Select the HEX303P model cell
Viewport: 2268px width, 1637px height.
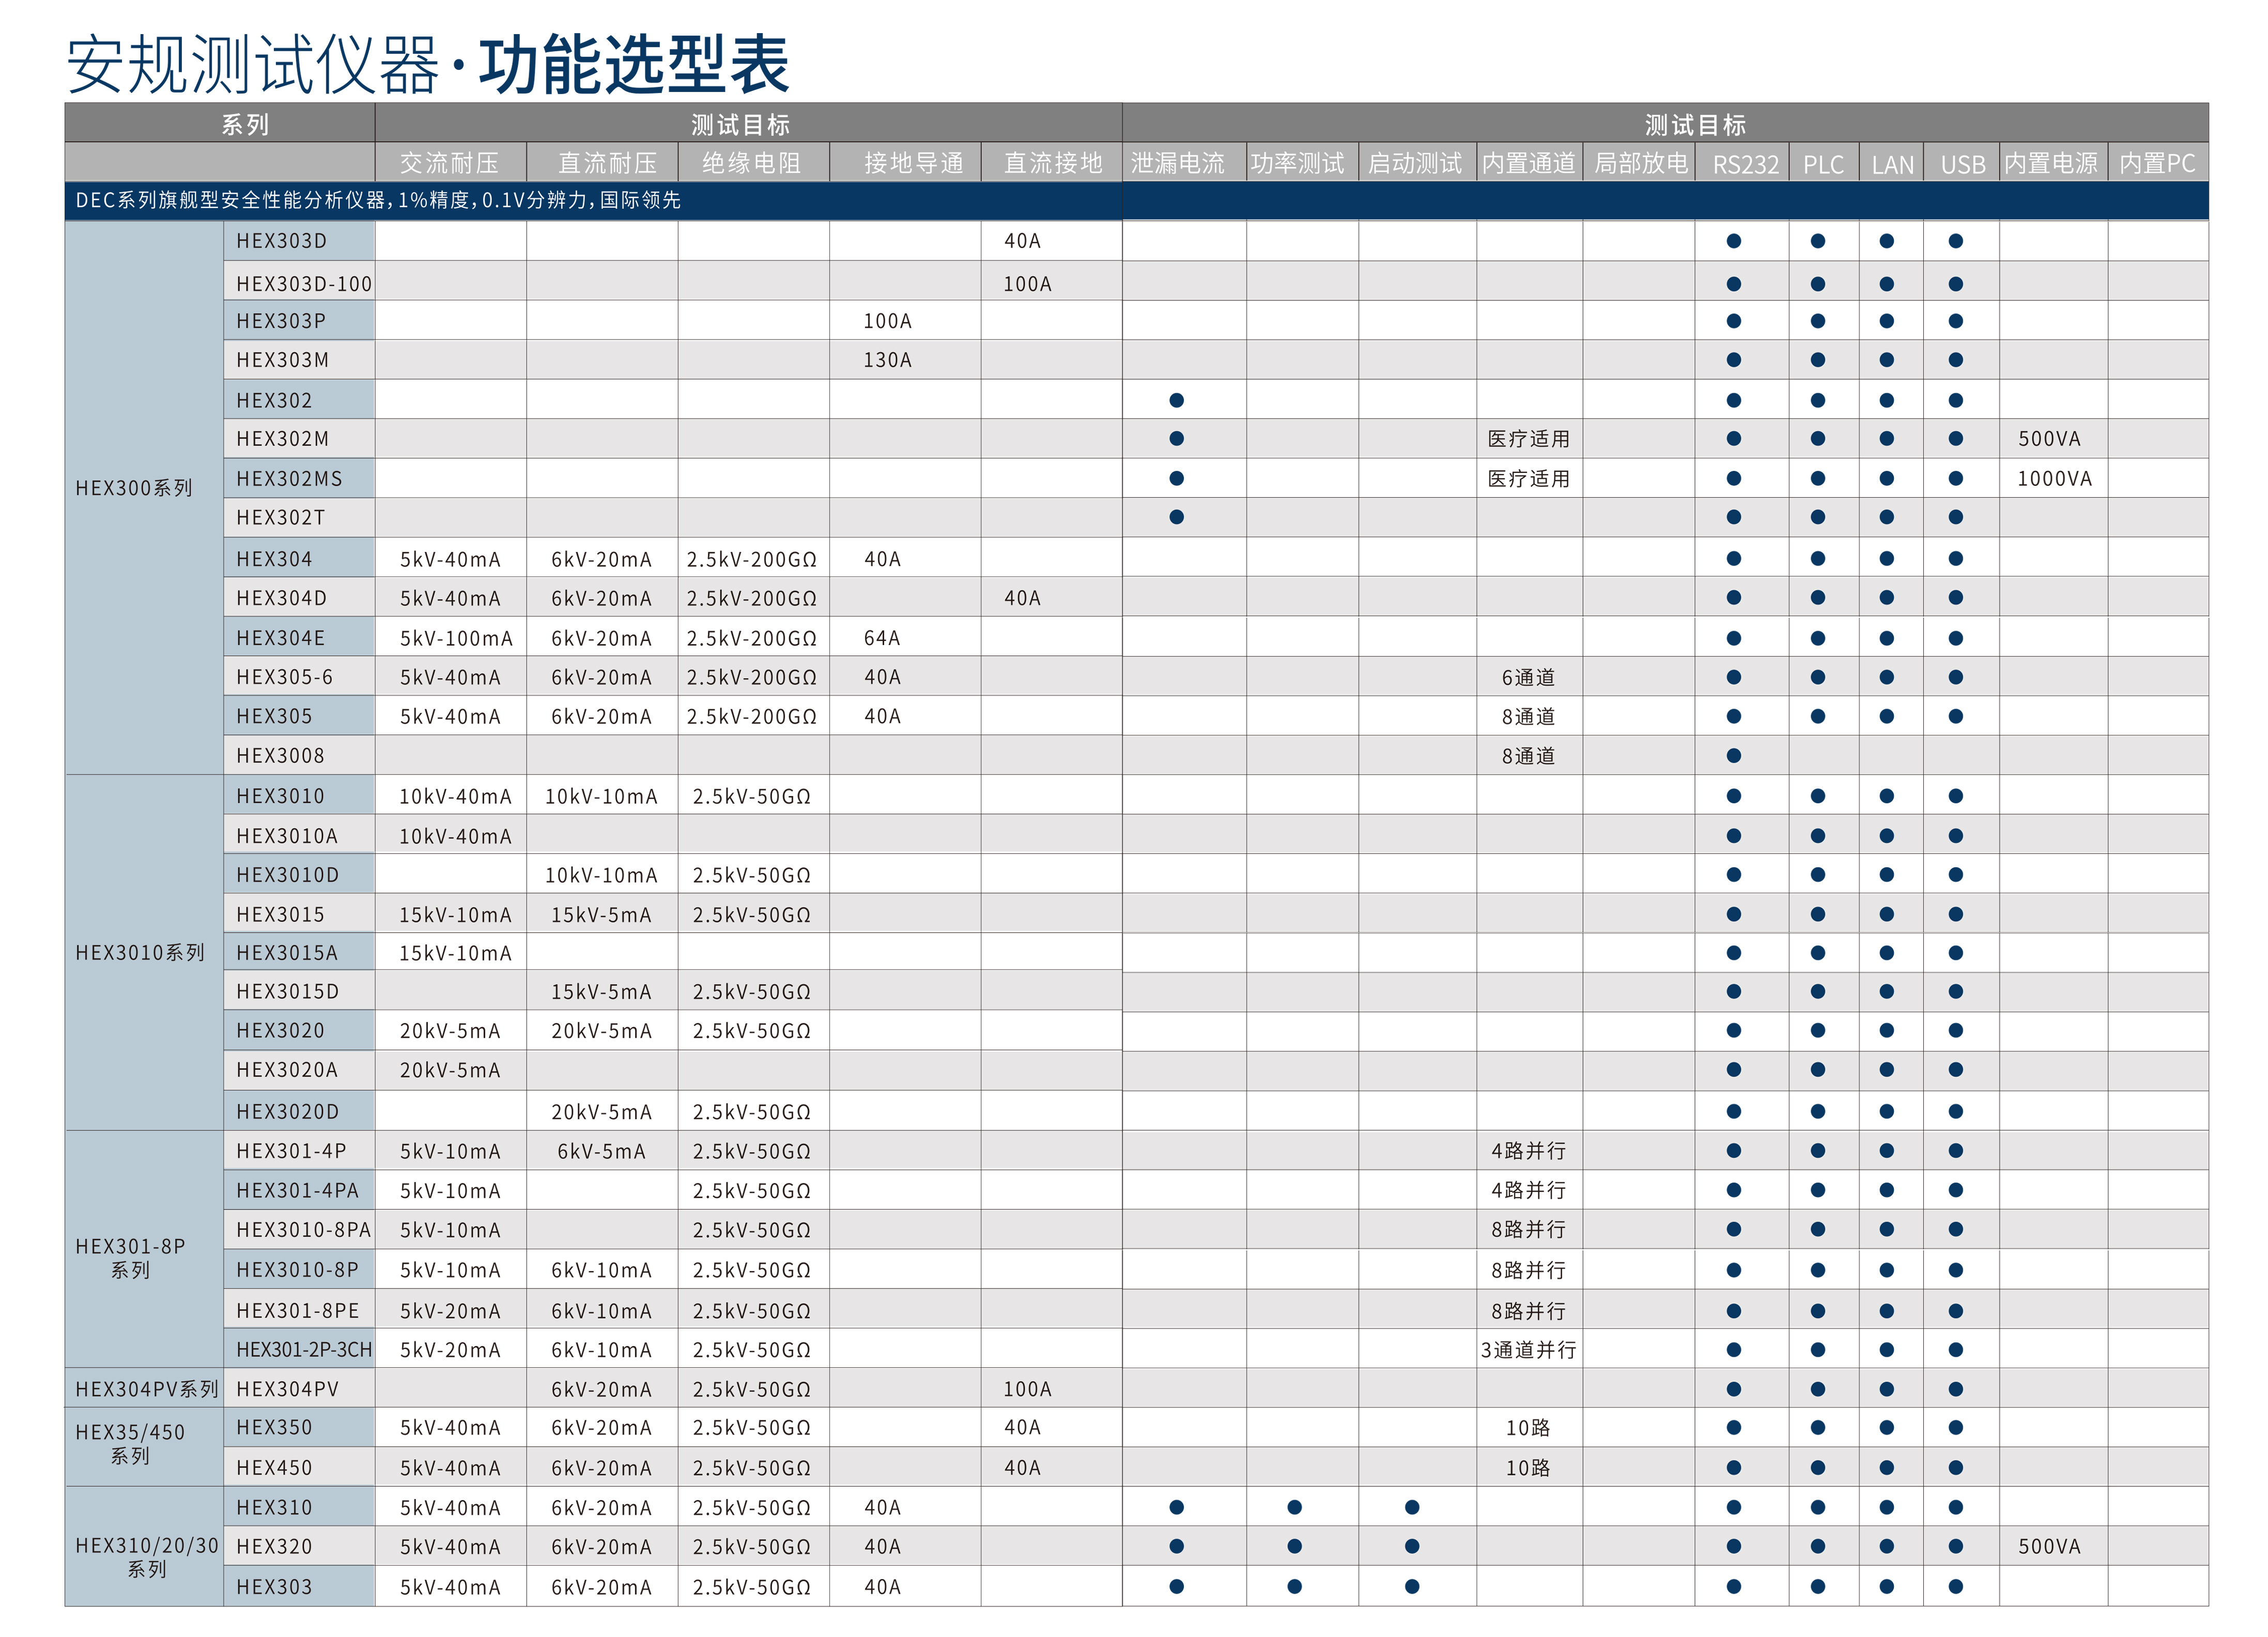coord(299,321)
